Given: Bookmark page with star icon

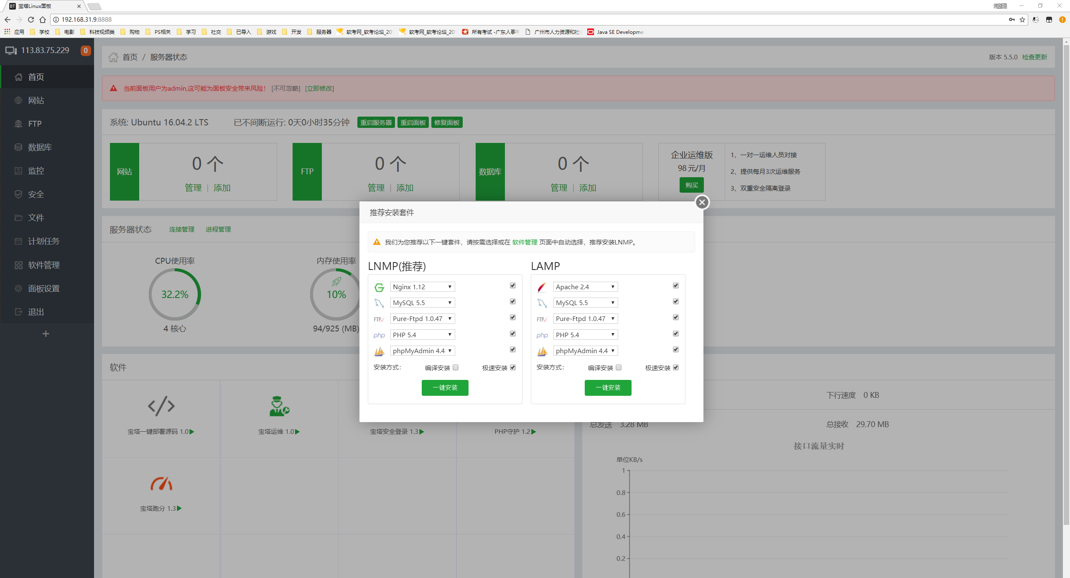Looking at the screenshot, I should point(1022,20).
